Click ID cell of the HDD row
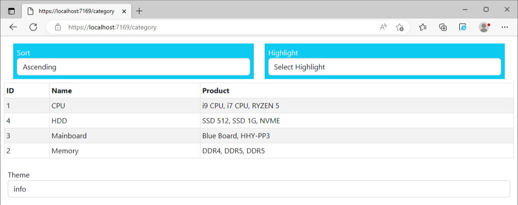The height and width of the screenshot is (205, 518). pyautogui.click(x=27, y=121)
